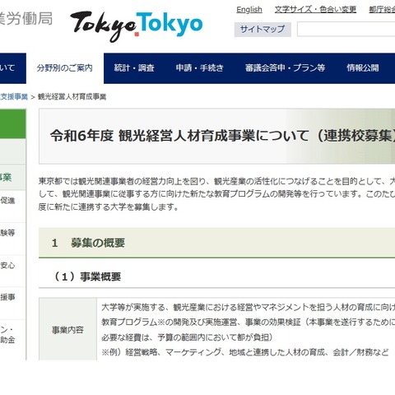Click the subheading (1)事業概要
The height and width of the screenshot is (395, 395).
pos(87,276)
